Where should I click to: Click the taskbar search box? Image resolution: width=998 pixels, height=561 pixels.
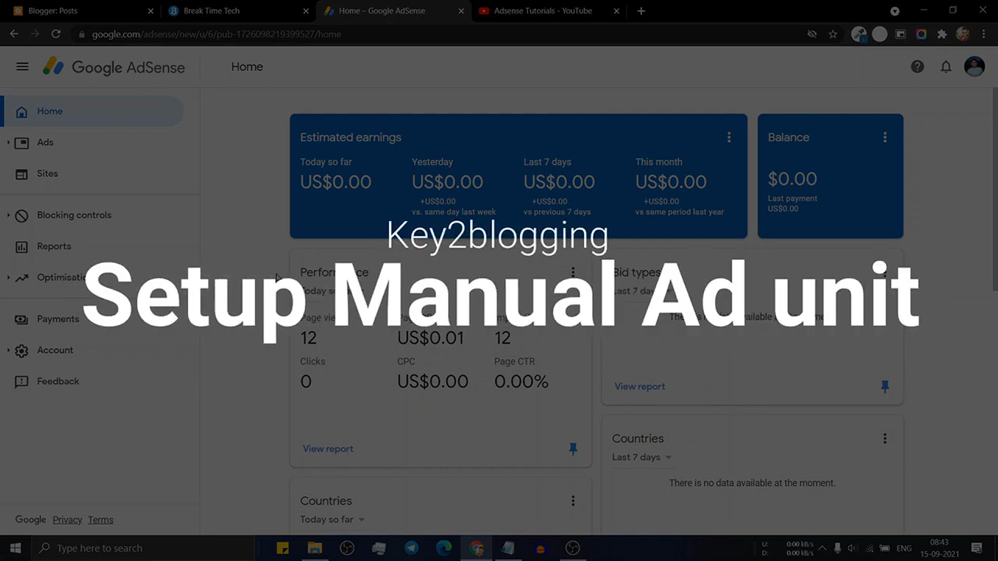click(x=143, y=548)
